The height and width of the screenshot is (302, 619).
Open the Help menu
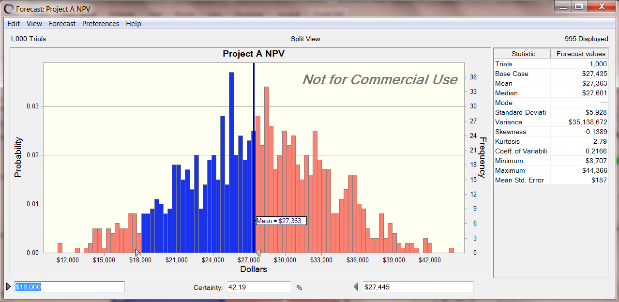pyautogui.click(x=134, y=24)
